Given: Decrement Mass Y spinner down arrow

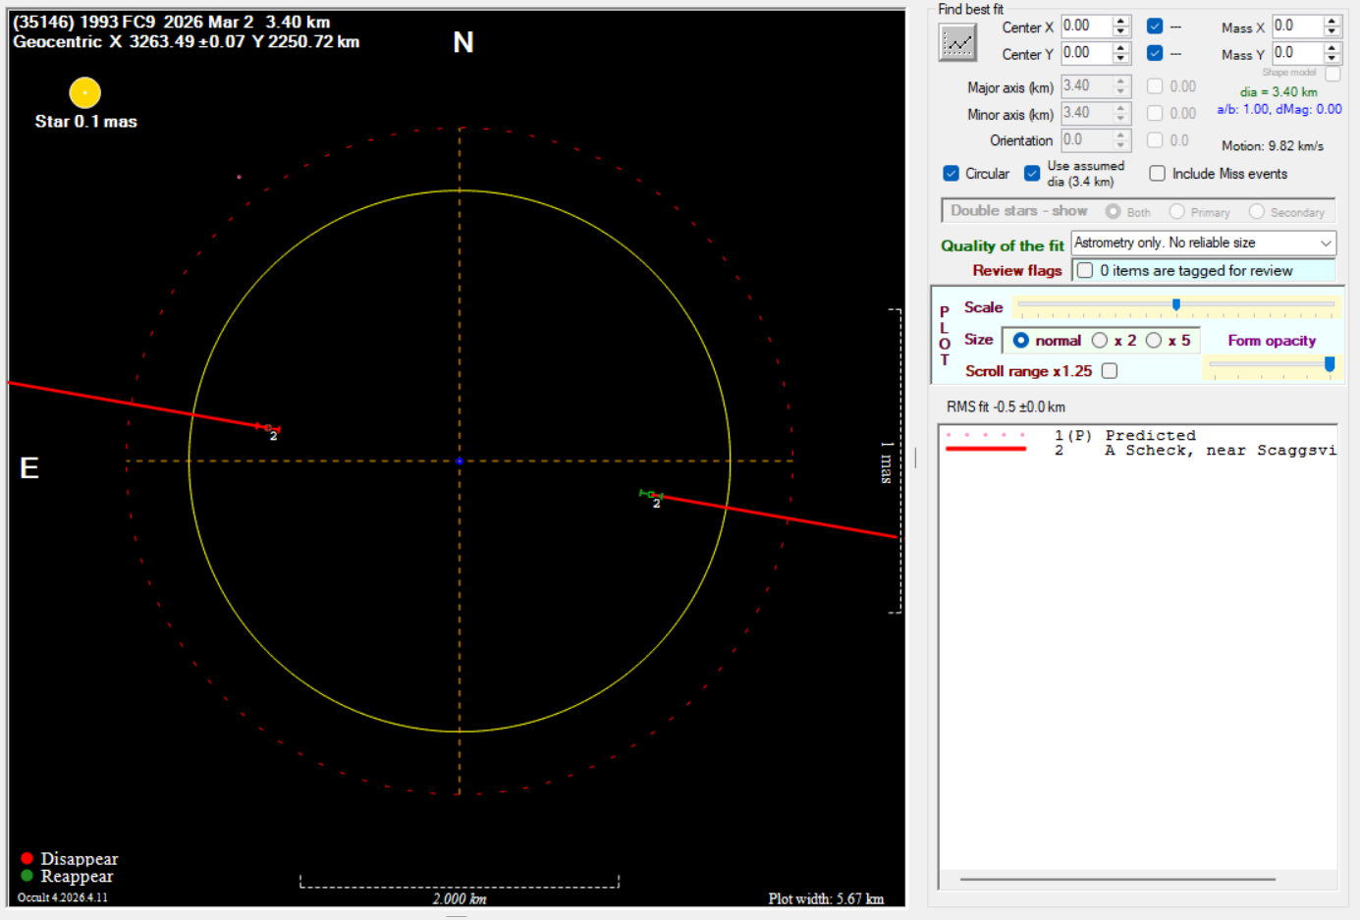Looking at the screenshot, I should pyautogui.click(x=1332, y=58).
